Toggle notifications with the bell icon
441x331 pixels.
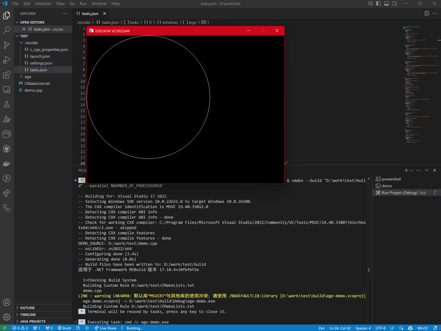pos(435,328)
